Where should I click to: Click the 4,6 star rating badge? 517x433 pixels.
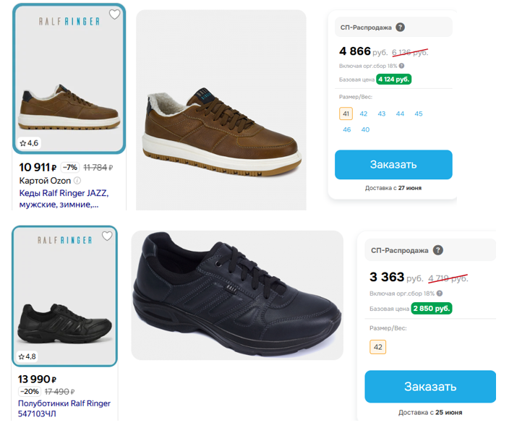tap(29, 143)
